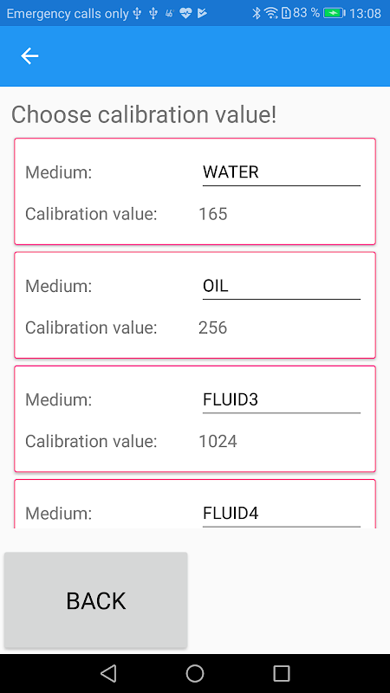The height and width of the screenshot is (693, 390).
Task: Click the gray BACK button
Action: (96, 600)
